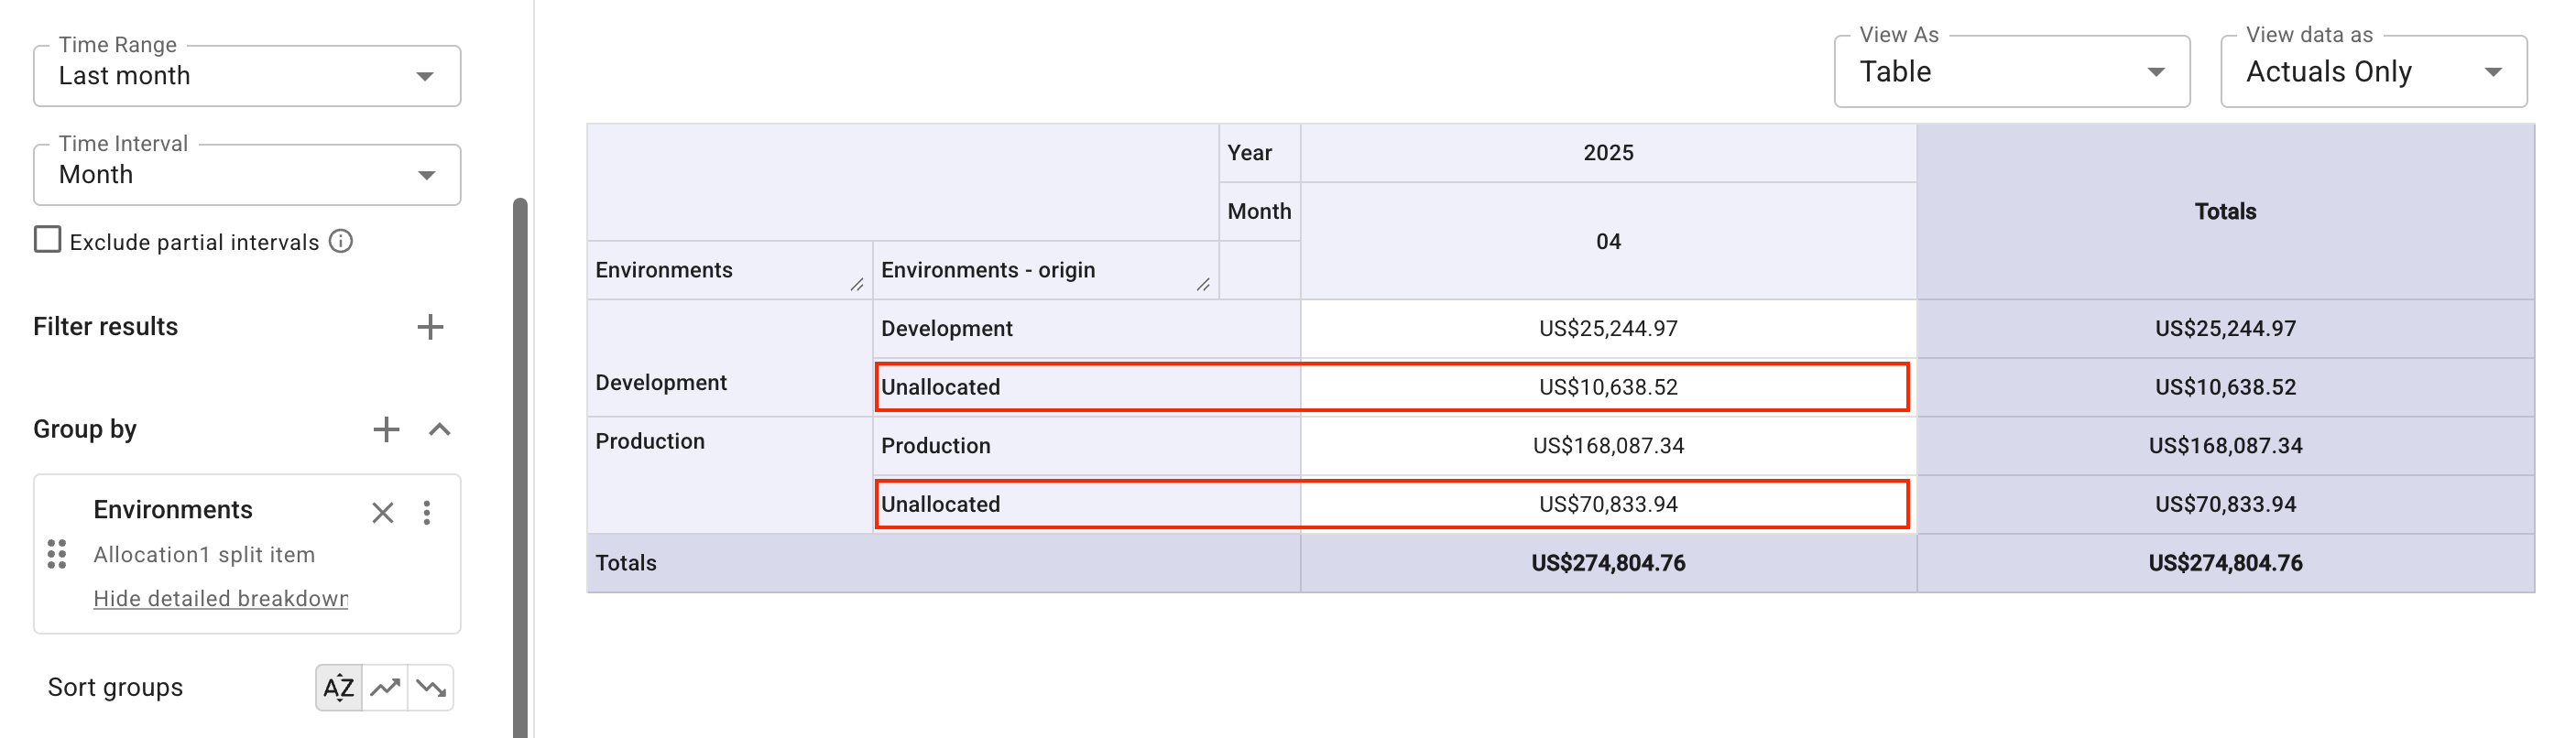Sort groups by descending trend icon
This screenshot has height=738, width=2576.
tap(430, 687)
